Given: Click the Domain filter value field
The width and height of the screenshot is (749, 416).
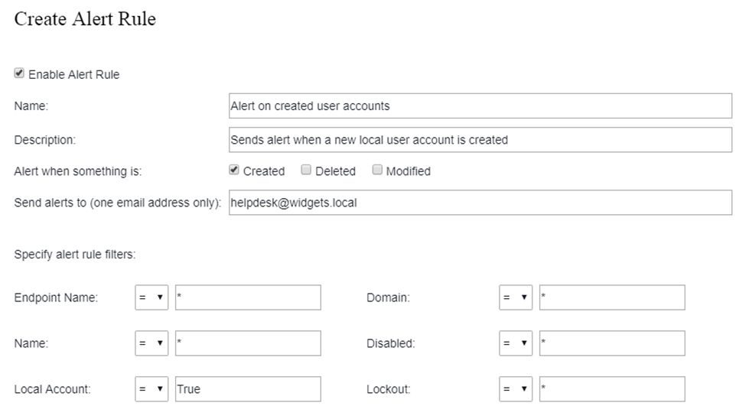Looking at the screenshot, I should (x=612, y=297).
